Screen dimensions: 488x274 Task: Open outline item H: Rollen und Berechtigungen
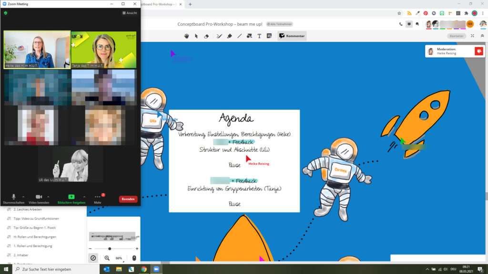35,237
